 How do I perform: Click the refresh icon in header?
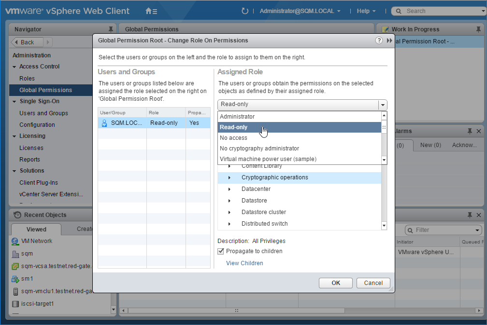point(245,11)
